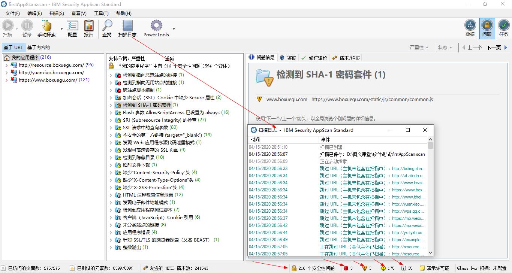The height and width of the screenshot is (273, 512).
Task: Pause scan with 暂停 icon
Action: coord(27,28)
